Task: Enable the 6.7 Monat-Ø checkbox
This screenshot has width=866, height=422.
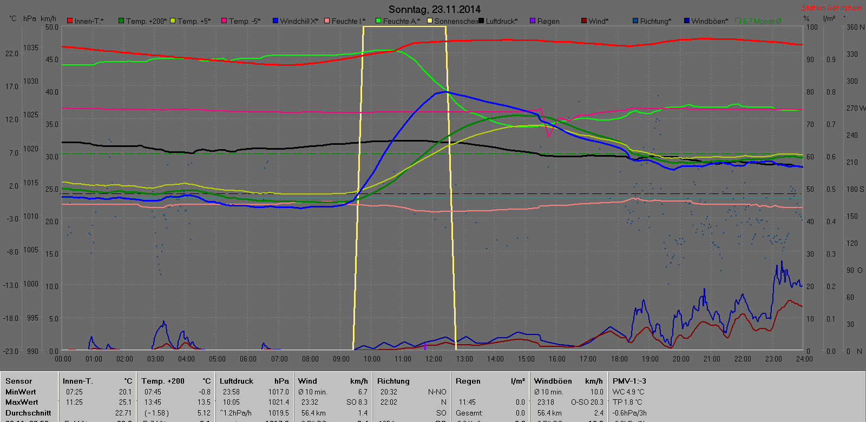Action: point(738,21)
